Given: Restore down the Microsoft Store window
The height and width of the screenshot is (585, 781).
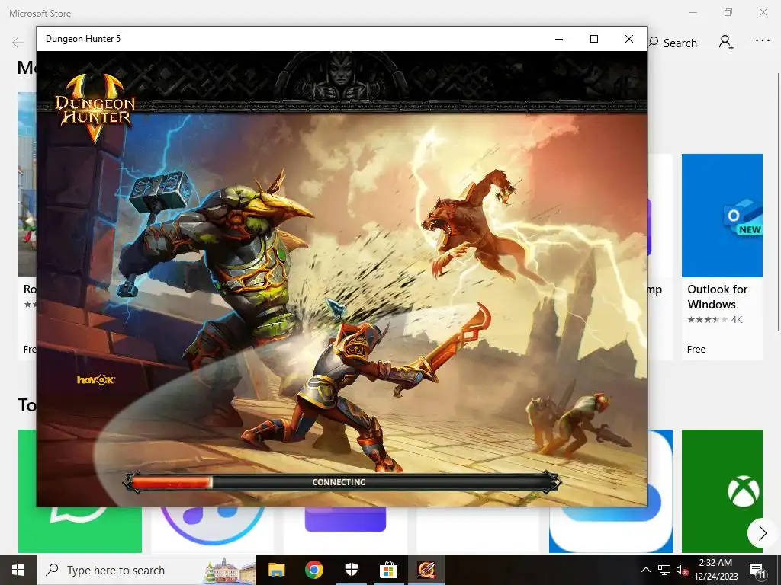Looking at the screenshot, I should (728, 12).
